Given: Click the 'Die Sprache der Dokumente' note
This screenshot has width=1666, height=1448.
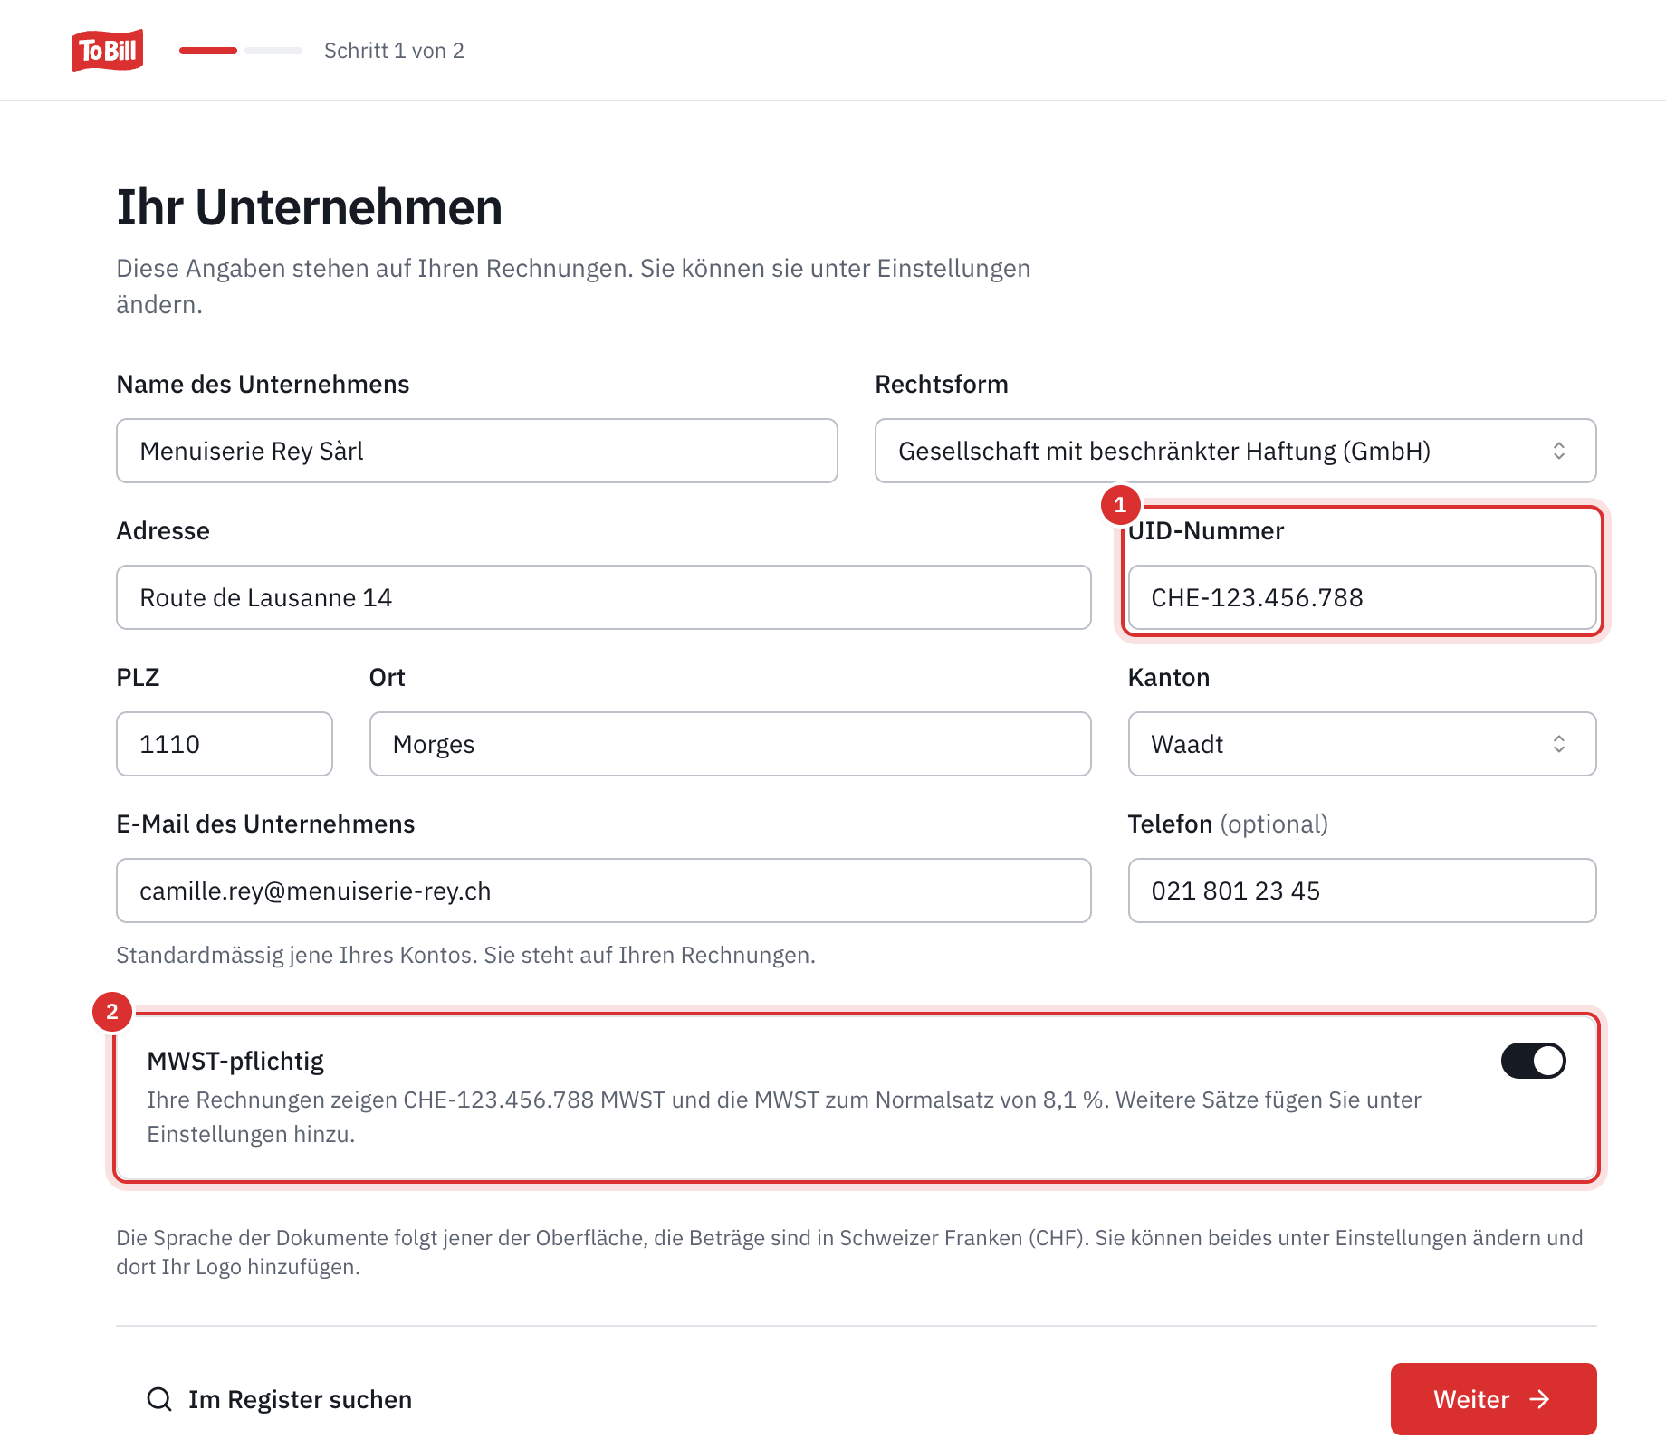Looking at the screenshot, I should coord(849,1253).
